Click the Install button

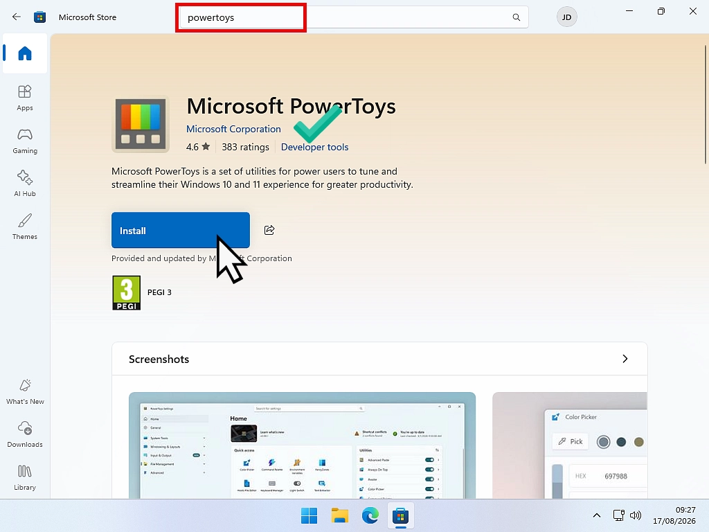pyautogui.click(x=181, y=230)
